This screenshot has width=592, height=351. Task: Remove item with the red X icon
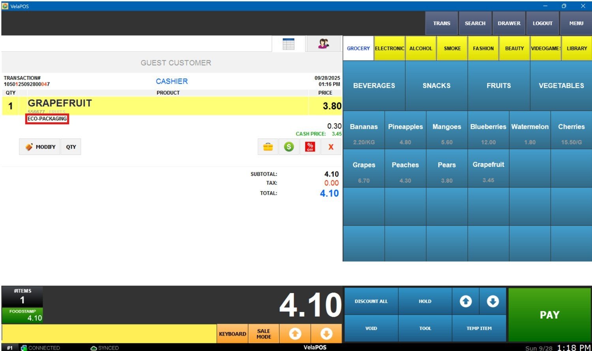tap(331, 147)
